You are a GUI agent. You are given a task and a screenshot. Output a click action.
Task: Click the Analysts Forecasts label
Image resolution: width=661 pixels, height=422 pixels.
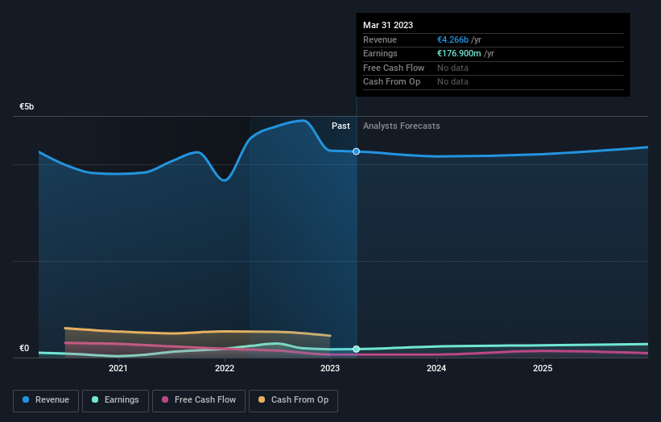coord(401,126)
